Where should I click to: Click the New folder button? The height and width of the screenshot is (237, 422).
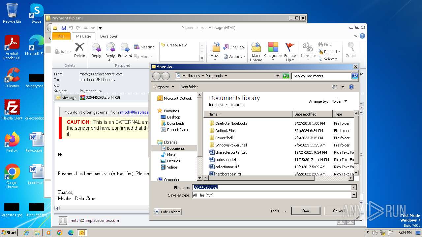[189, 87]
